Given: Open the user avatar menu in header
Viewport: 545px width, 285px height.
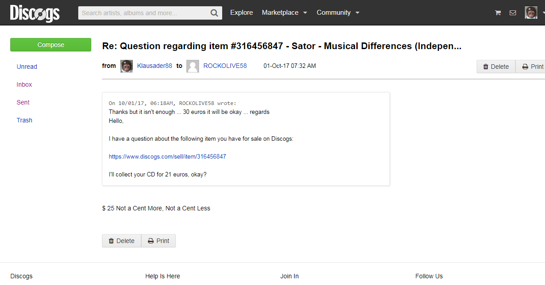Looking at the screenshot, I should point(531,13).
